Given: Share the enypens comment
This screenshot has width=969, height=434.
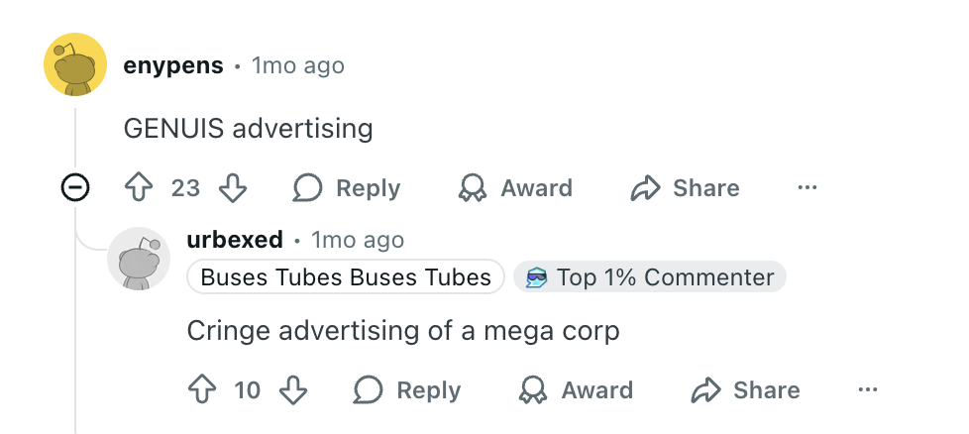Looking at the screenshot, I should [x=686, y=188].
